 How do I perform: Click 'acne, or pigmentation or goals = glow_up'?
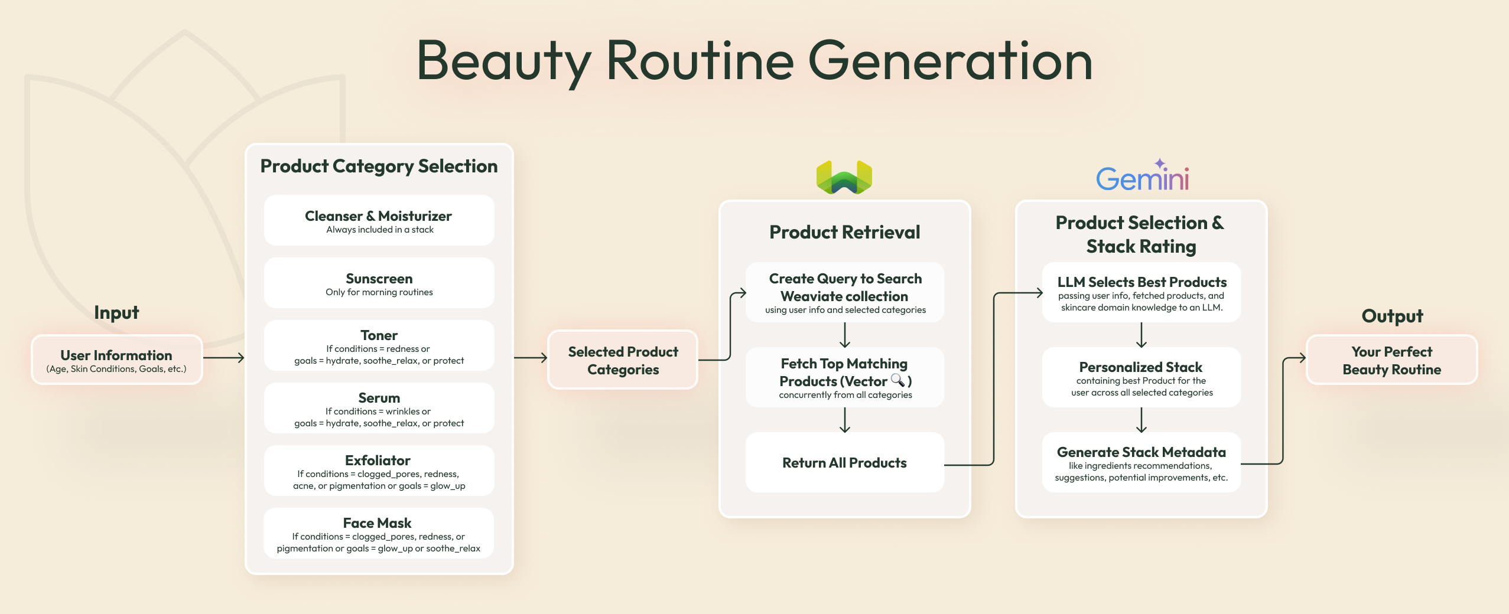pos(379,486)
